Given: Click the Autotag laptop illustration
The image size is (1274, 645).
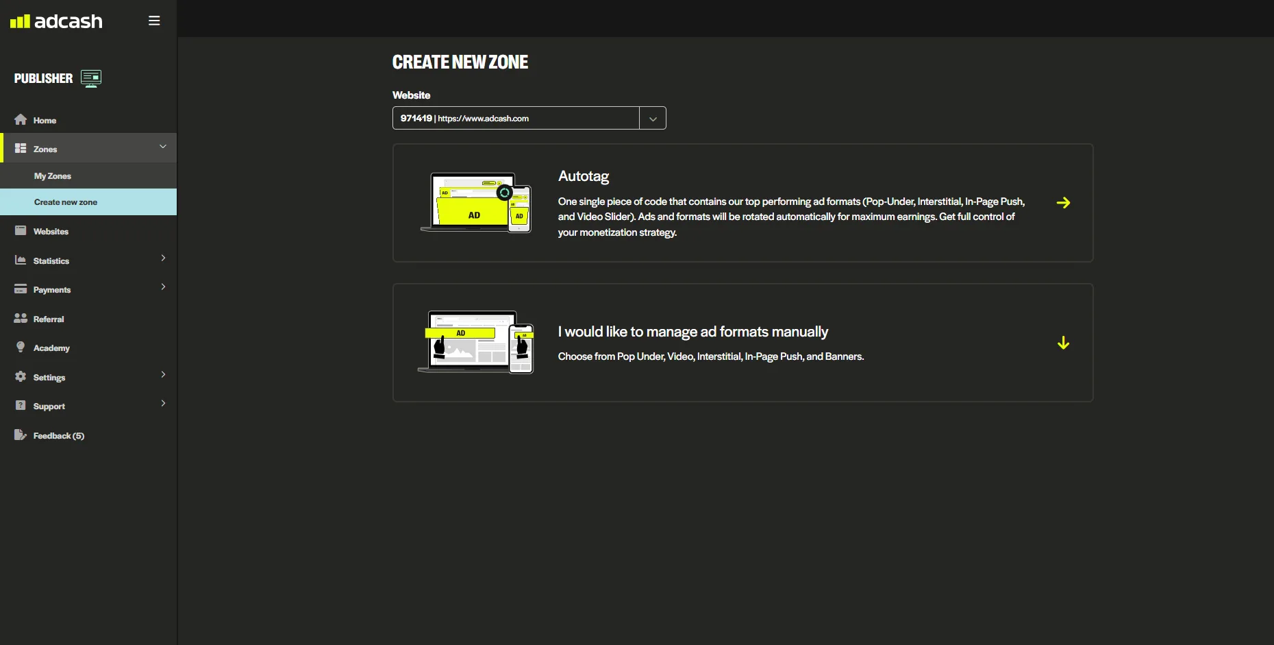Looking at the screenshot, I should [476, 203].
